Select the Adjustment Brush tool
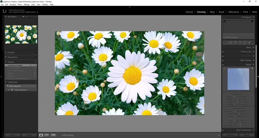The image size is (259, 138). 251,42
